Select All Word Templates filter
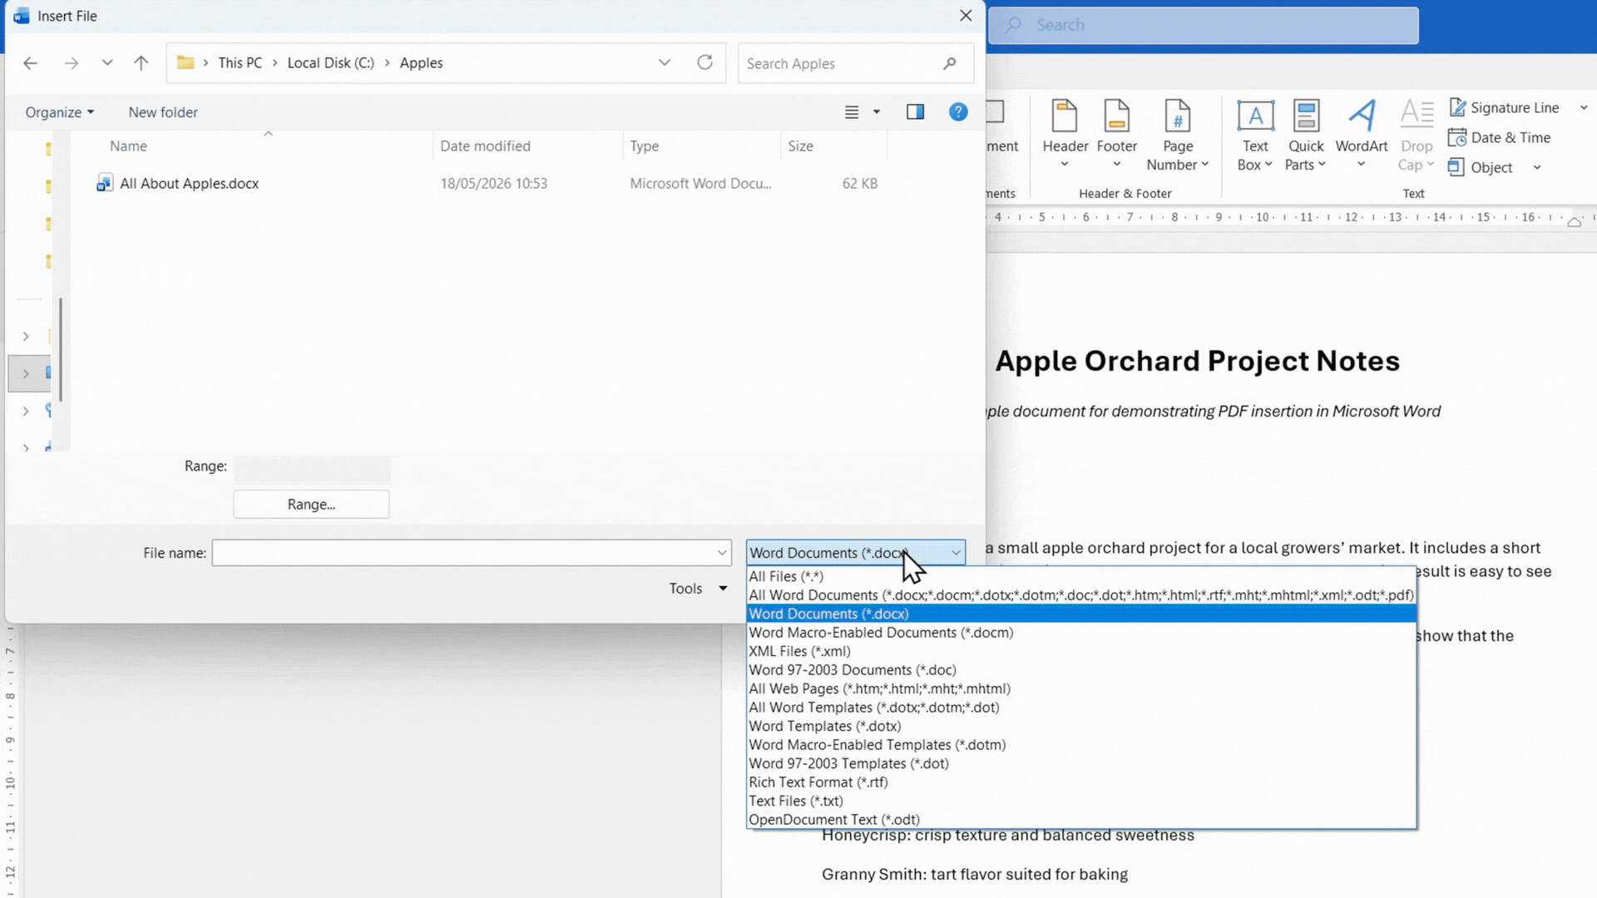The width and height of the screenshot is (1597, 898). pyautogui.click(x=1081, y=708)
